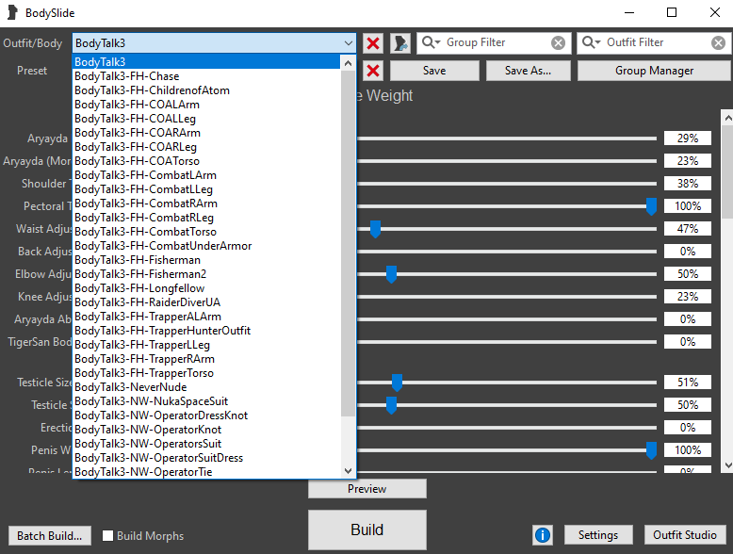
Task: Open the Group Filter search options icon
Action: click(431, 42)
